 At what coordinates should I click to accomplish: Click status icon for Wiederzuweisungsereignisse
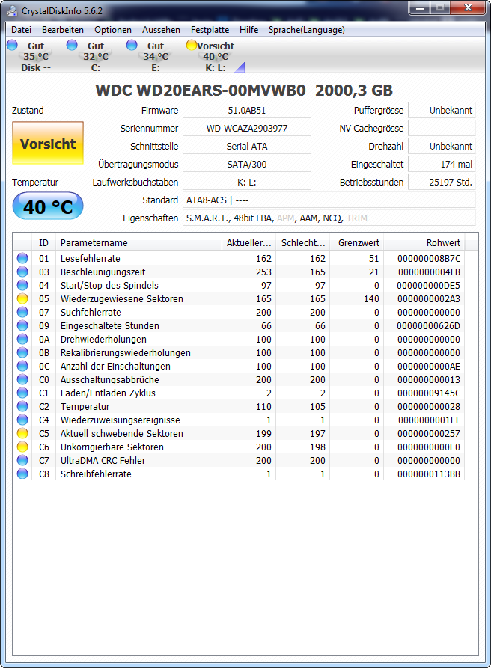pyautogui.click(x=22, y=420)
